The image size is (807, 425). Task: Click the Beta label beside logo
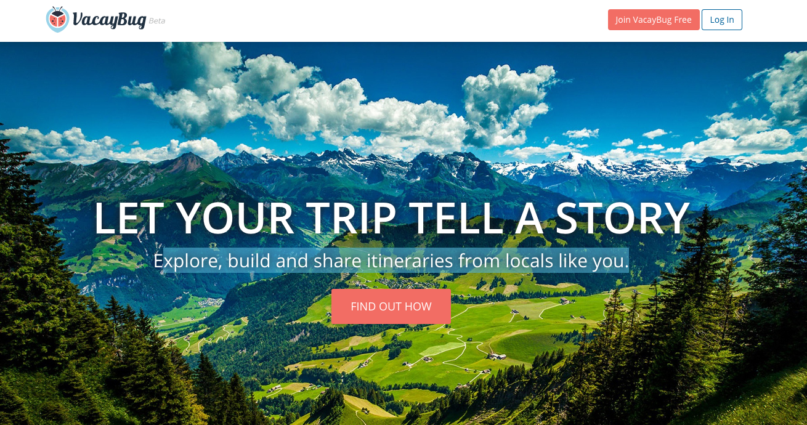point(157,21)
